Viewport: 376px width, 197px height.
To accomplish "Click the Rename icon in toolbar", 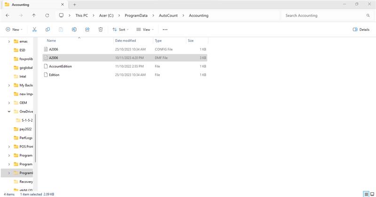I will (x=74, y=29).
